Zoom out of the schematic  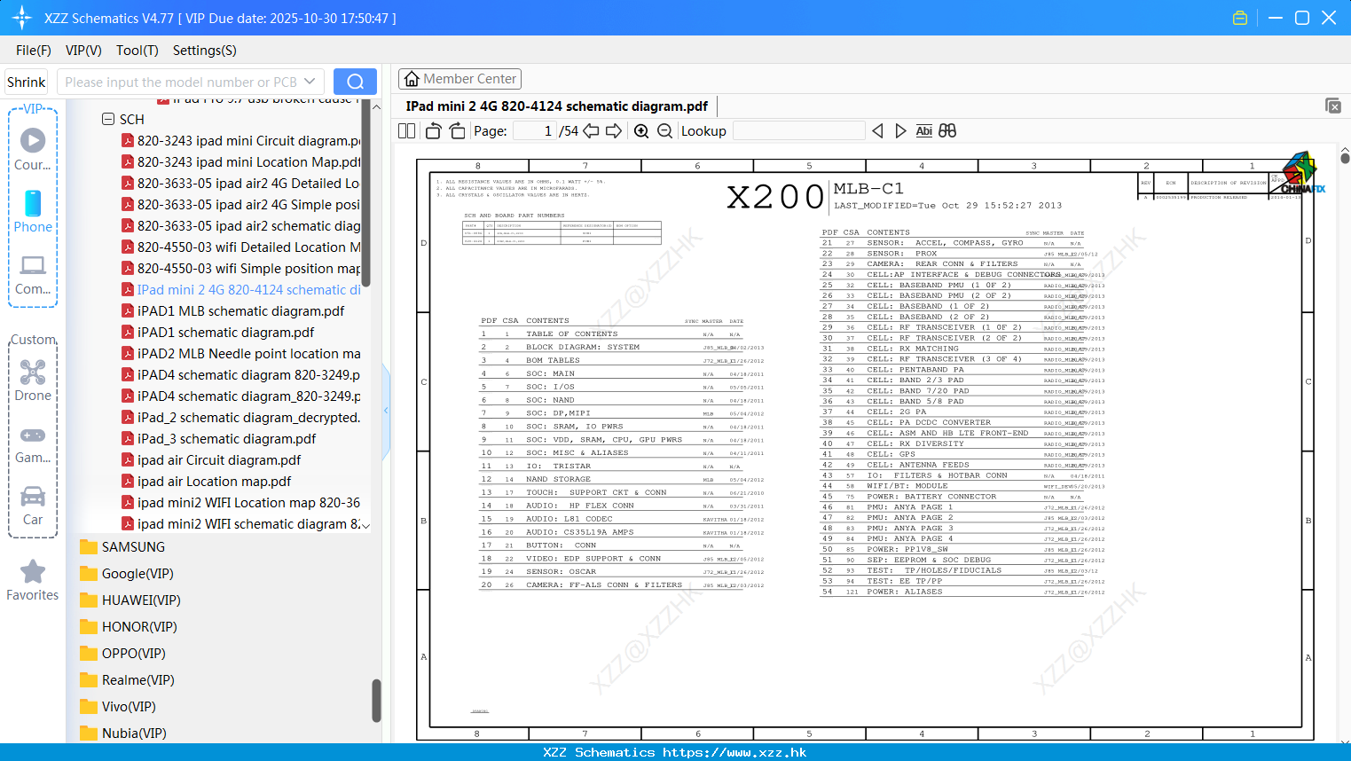[664, 131]
